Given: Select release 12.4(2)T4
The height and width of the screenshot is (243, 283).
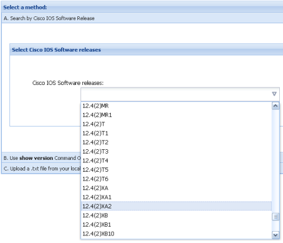Looking at the screenshot, I should pyautogui.click(x=176, y=161).
